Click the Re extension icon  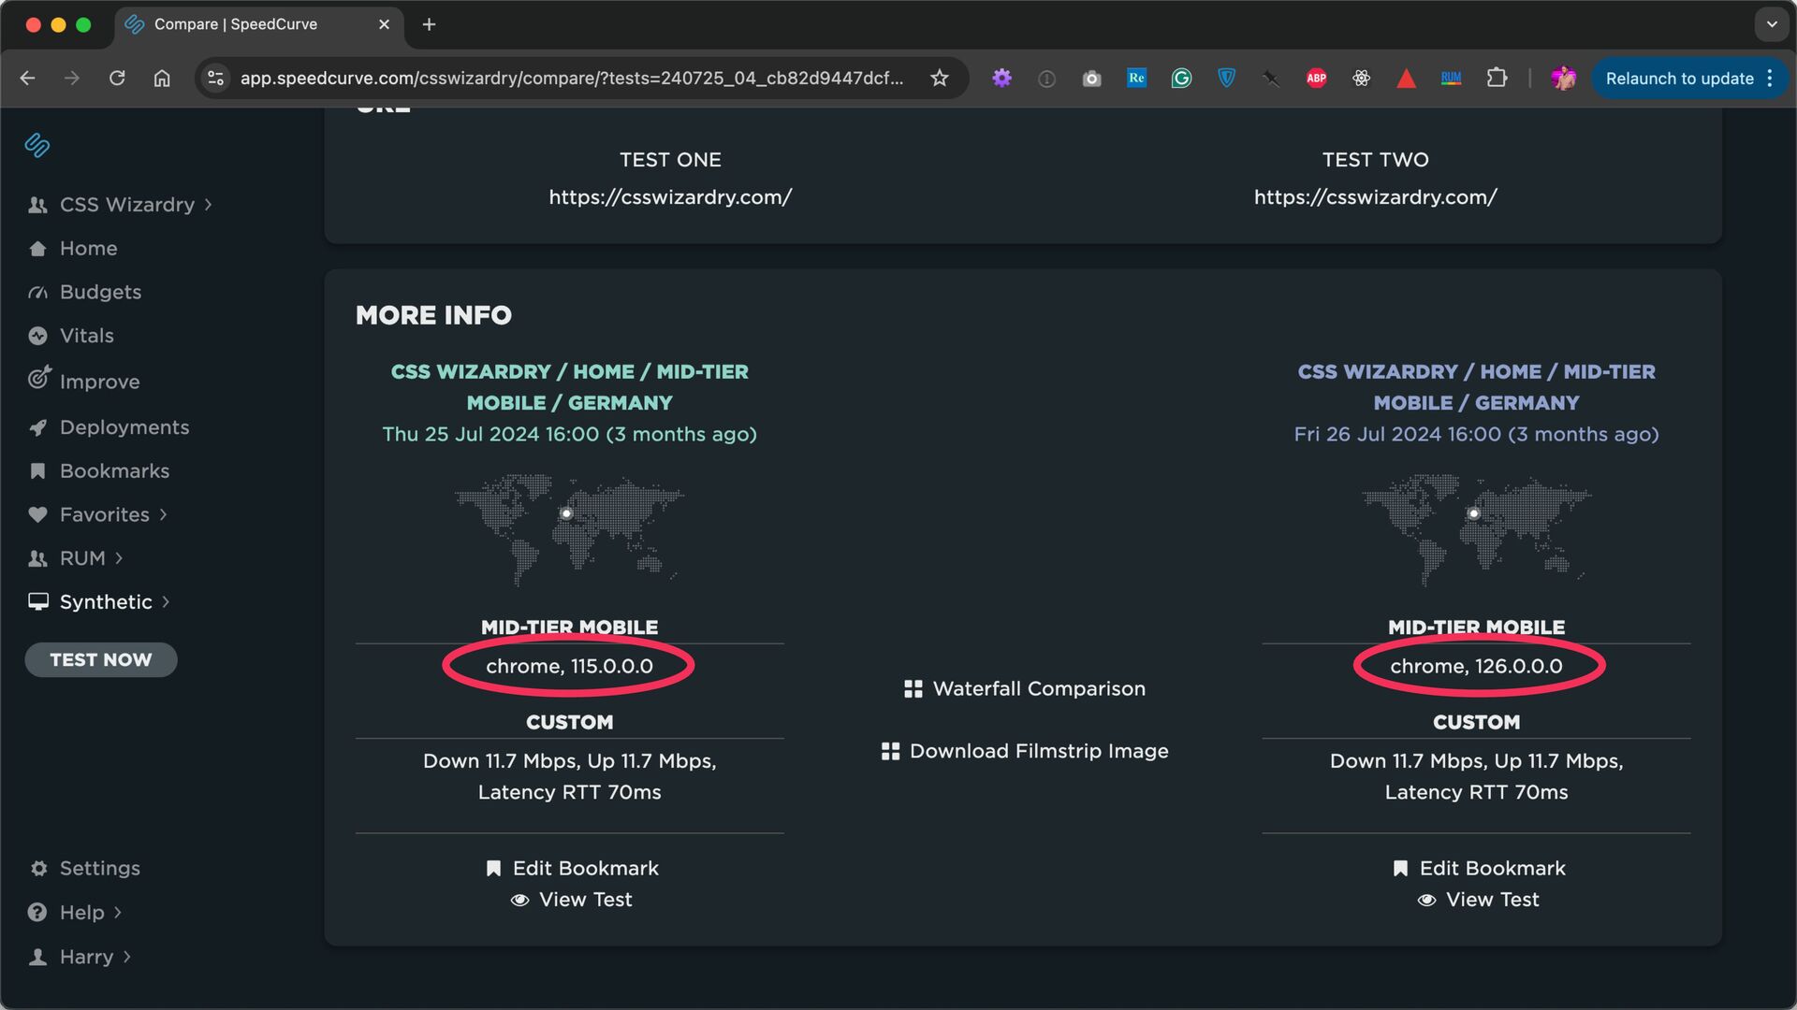pos(1136,79)
